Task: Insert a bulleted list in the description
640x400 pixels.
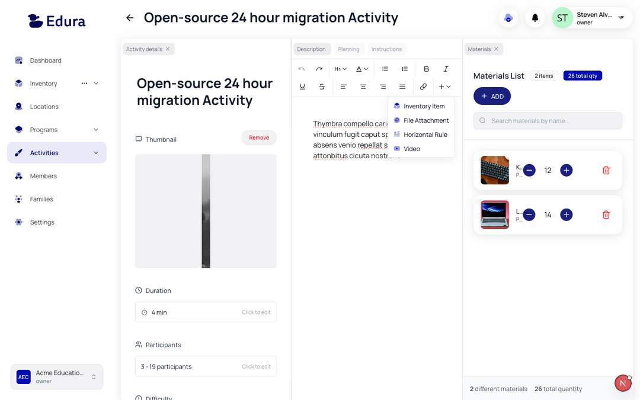Action: 385,68
